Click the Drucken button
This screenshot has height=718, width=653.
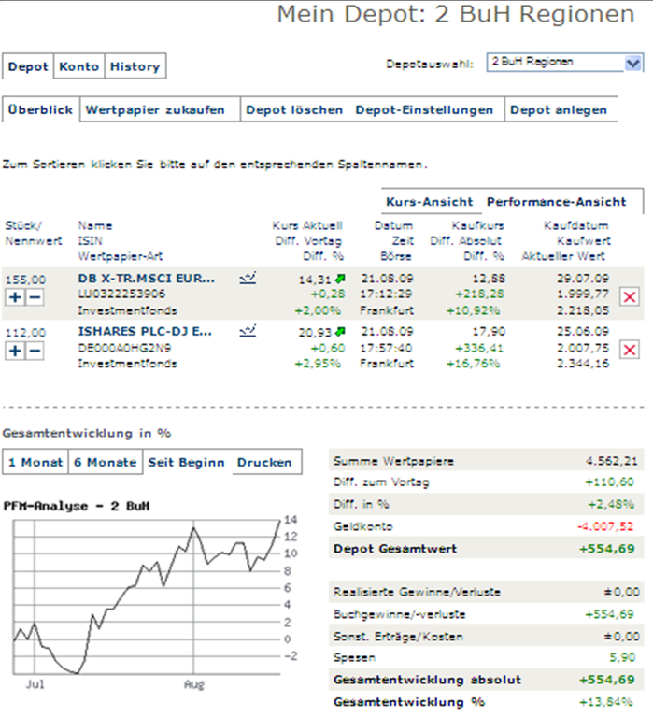(x=264, y=462)
